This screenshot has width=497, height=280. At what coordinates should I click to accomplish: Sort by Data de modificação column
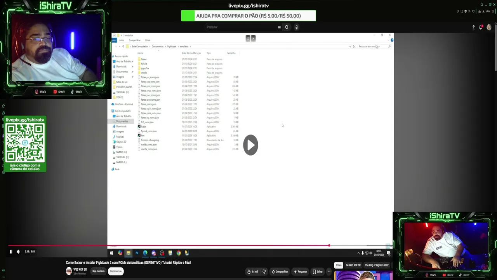pyautogui.click(x=191, y=53)
